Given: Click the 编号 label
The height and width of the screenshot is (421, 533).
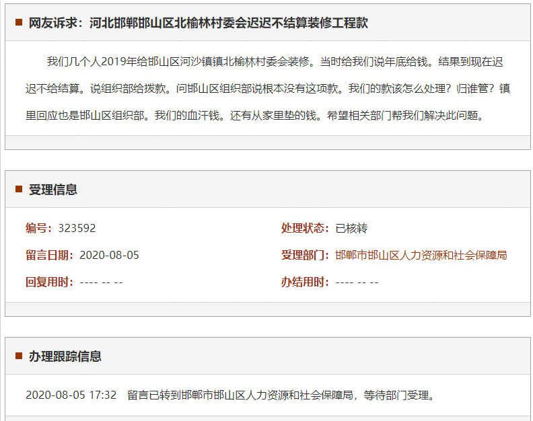Looking at the screenshot, I should click(x=39, y=228).
